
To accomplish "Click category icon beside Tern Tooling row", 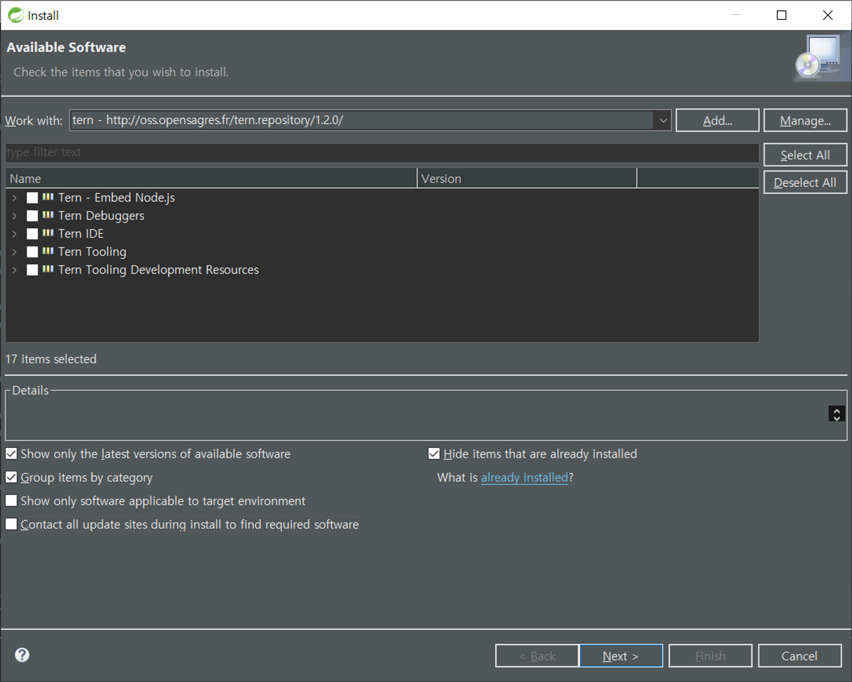I will [x=48, y=251].
